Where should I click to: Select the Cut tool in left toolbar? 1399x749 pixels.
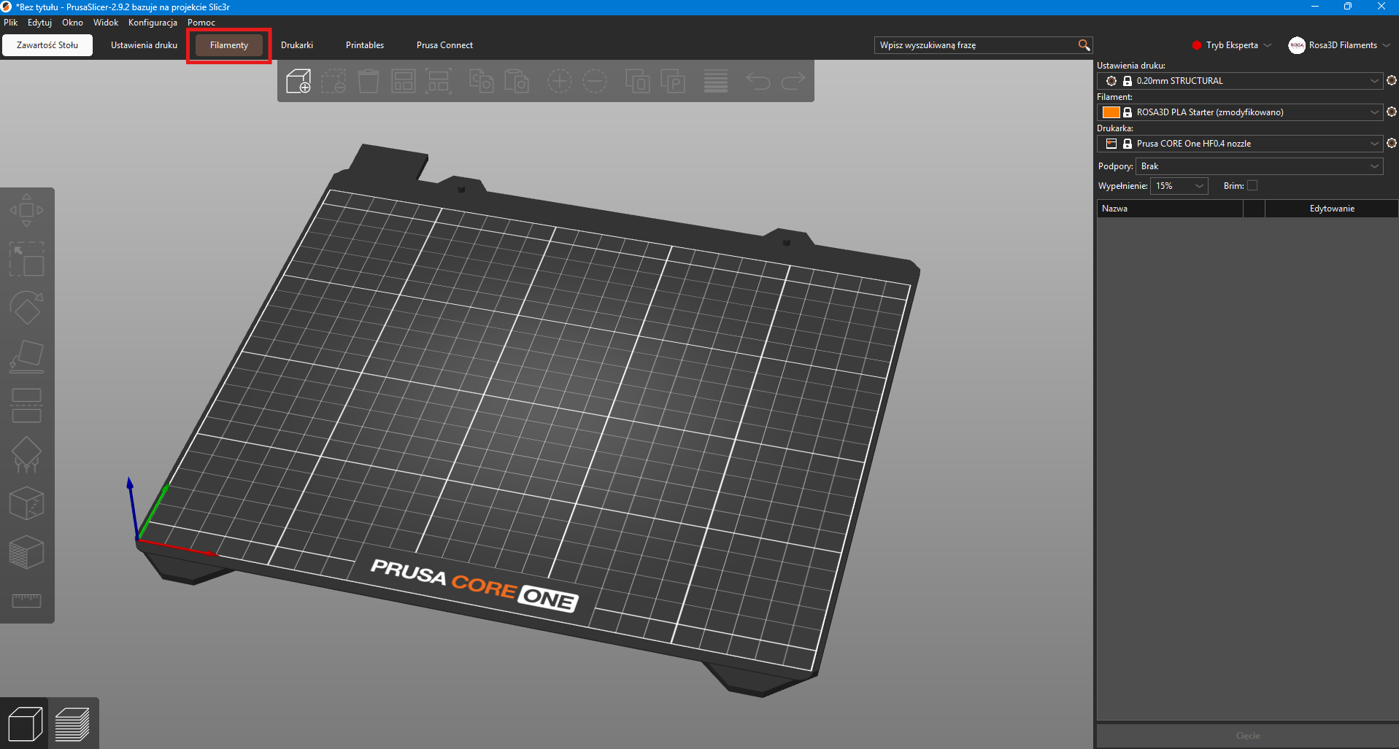pos(26,405)
